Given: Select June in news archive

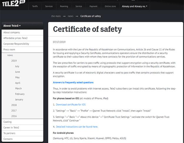Looking at the screenshot, I should tap(17, 72).
